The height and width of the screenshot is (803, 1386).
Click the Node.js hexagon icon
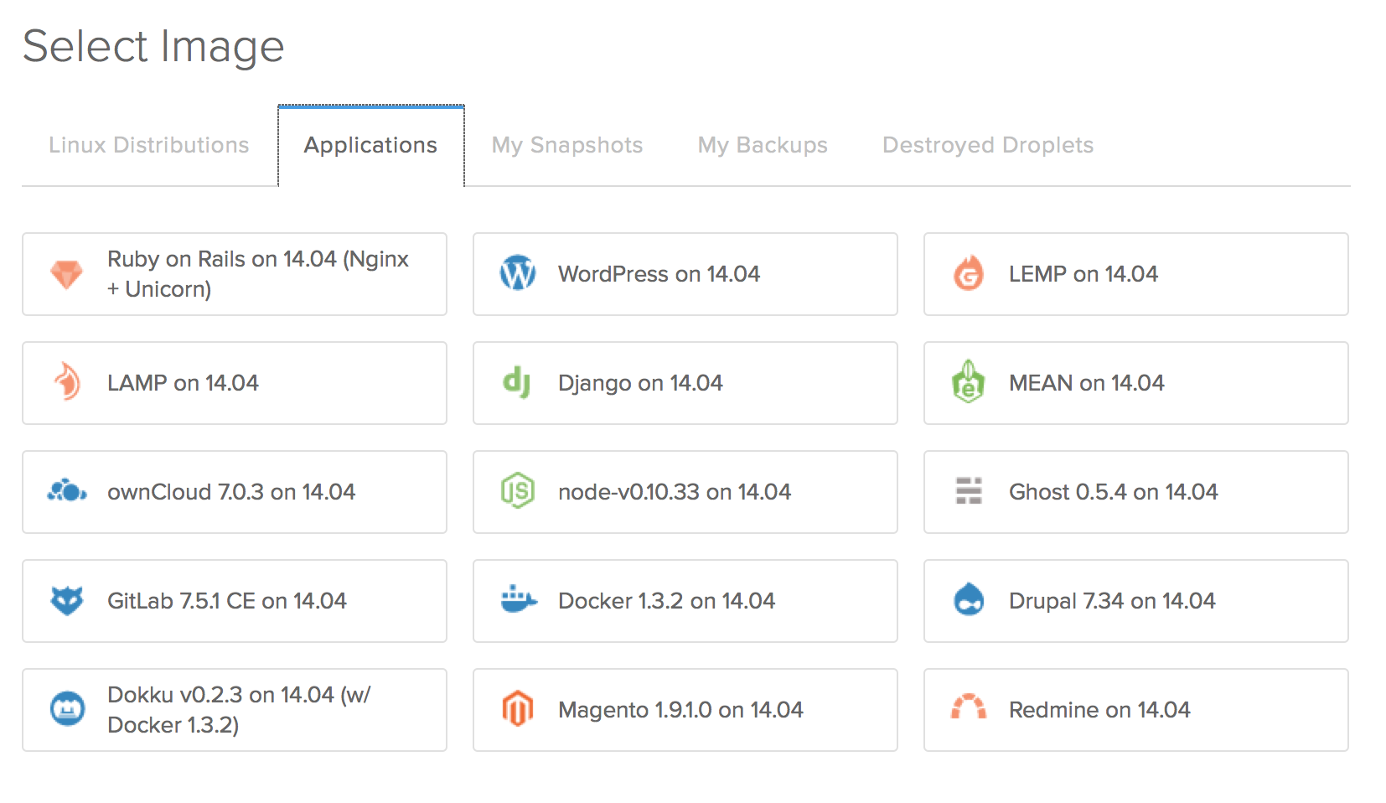point(518,491)
